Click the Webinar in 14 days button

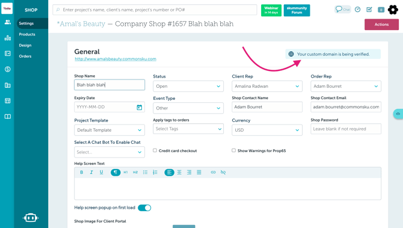point(271,10)
